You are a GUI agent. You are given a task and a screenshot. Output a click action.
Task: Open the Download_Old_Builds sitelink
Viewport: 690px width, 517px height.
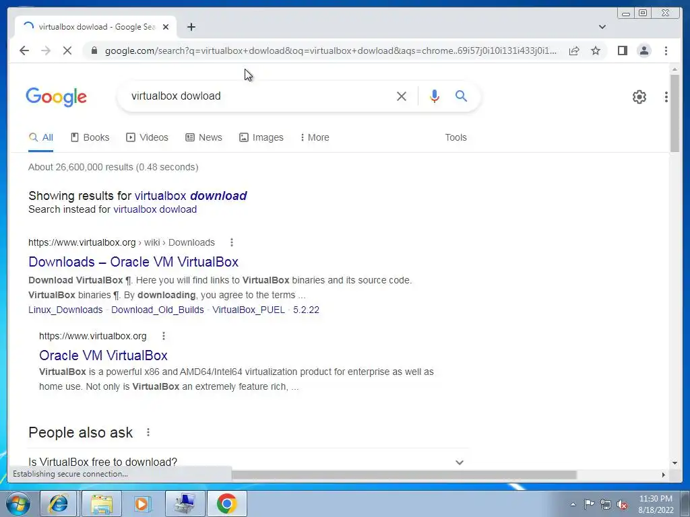158,310
